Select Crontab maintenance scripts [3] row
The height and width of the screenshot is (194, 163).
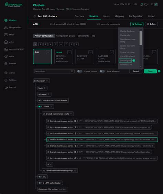[102, 140]
